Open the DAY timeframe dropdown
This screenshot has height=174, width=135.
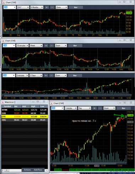23,7
